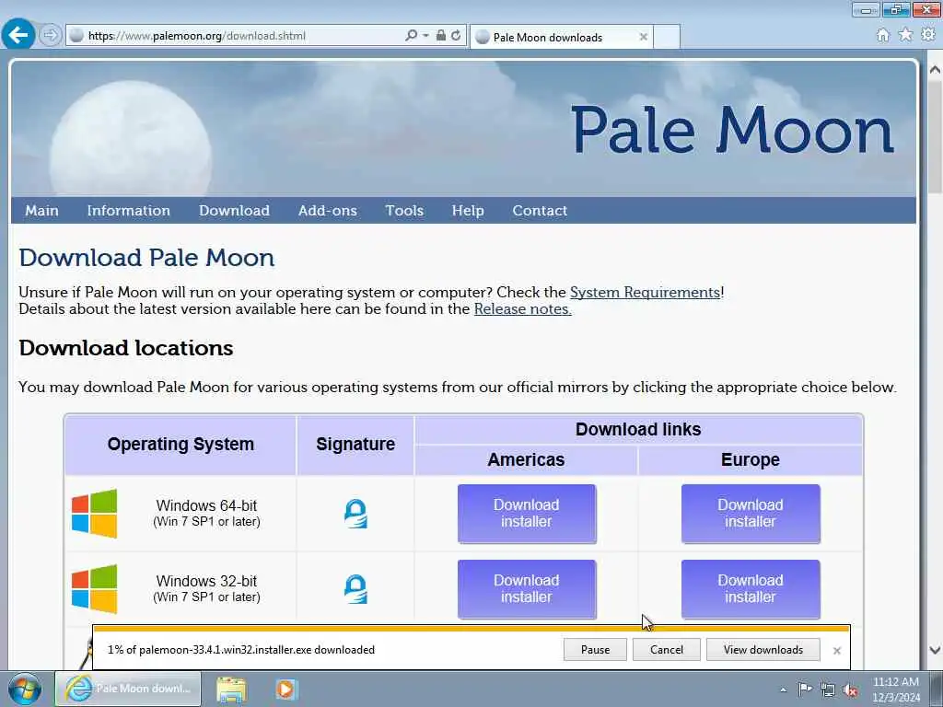Show hidden tray icons arrow

[x=783, y=690]
